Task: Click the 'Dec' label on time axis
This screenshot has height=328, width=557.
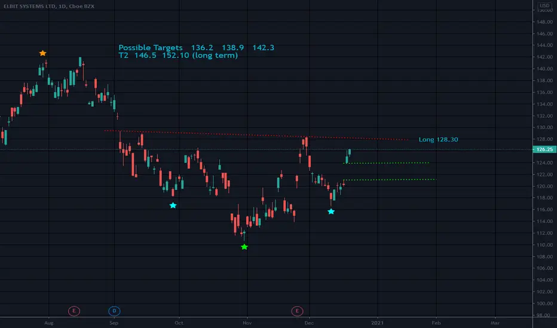Action: [x=309, y=323]
